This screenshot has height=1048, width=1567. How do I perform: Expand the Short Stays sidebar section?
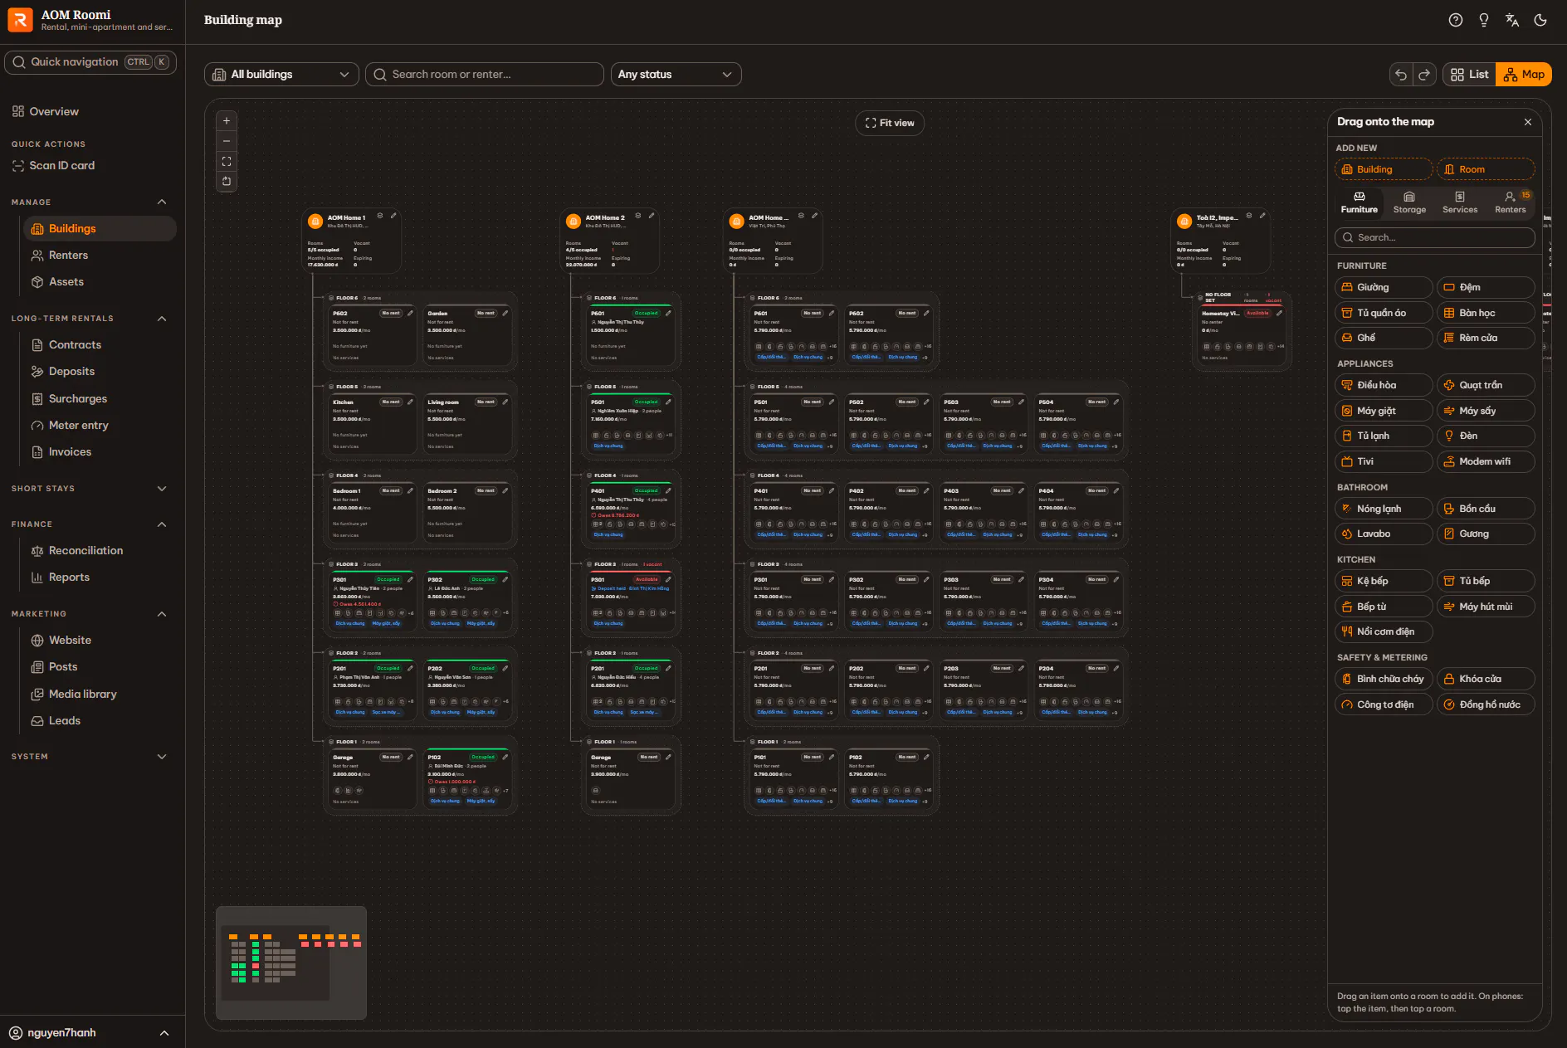[162, 489]
